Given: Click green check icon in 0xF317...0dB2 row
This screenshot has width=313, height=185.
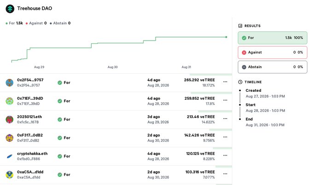Looking at the screenshot, I should 60,138.
